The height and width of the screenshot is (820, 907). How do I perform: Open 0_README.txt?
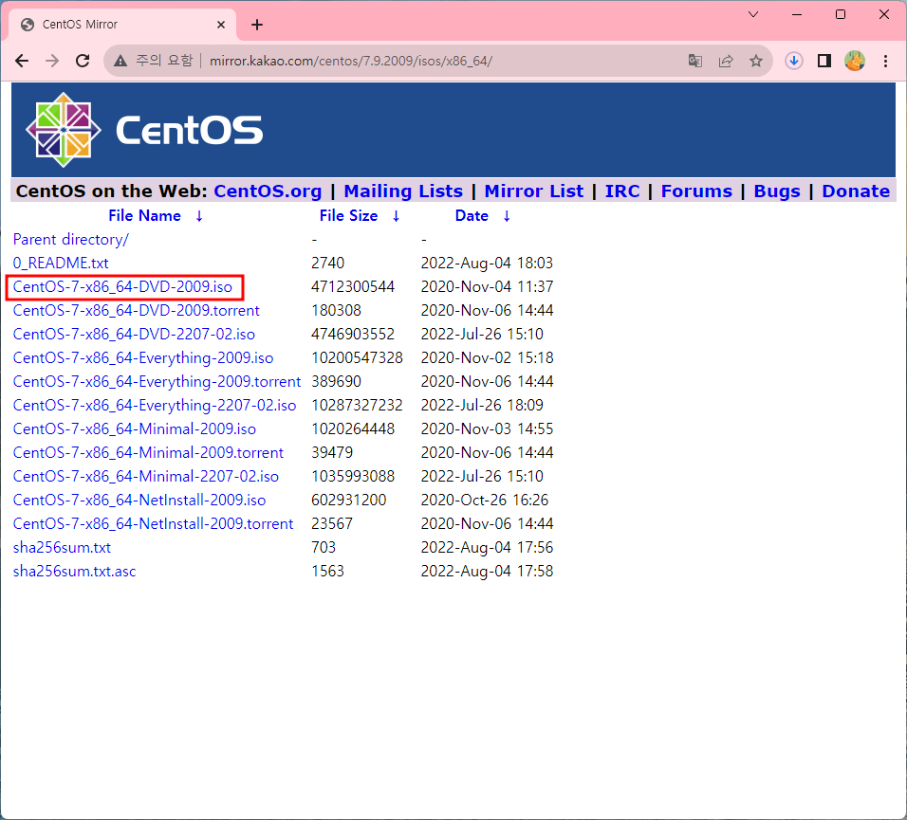(x=61, y=263)
